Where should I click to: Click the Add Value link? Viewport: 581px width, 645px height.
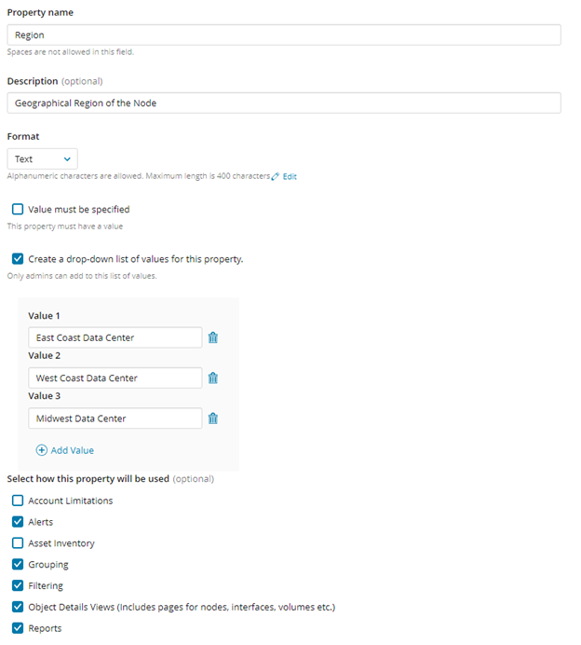click(x=72, y=450)
